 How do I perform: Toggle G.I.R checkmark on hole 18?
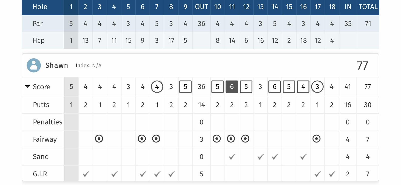[332, 174]
